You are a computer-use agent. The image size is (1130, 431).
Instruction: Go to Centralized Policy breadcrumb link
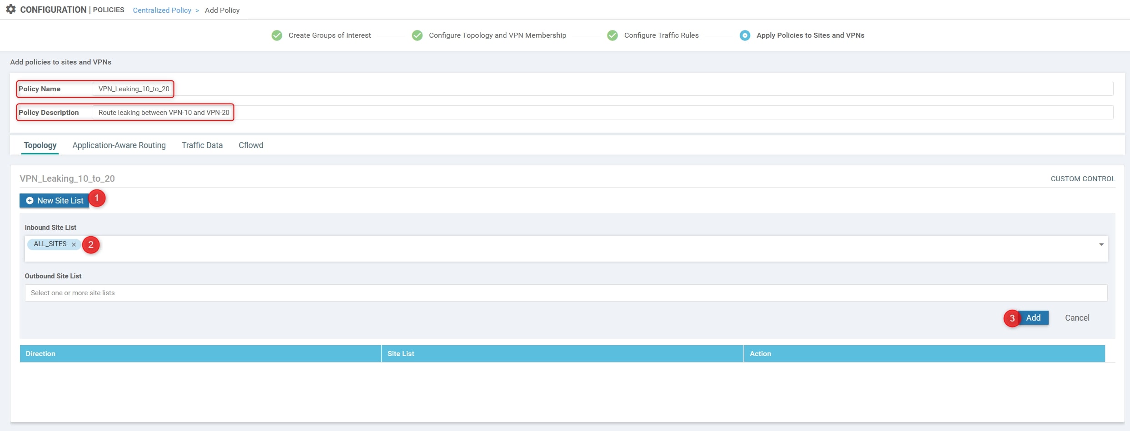point(162,10)
